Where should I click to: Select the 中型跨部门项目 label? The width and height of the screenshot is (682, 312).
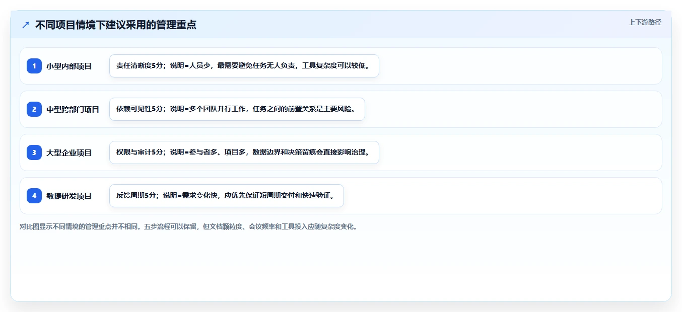pyautogui.click(x=73, y=109)
